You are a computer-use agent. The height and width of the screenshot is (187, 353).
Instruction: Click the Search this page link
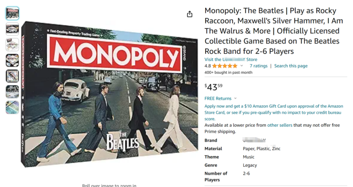pos(291,66)
